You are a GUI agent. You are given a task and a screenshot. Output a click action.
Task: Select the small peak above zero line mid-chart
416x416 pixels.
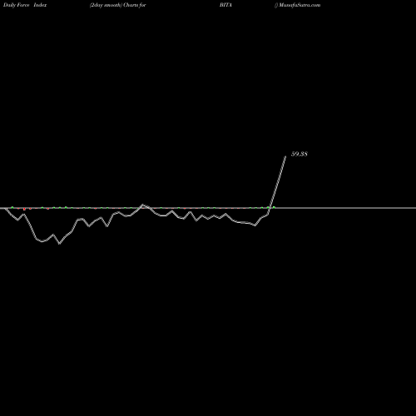143,205
